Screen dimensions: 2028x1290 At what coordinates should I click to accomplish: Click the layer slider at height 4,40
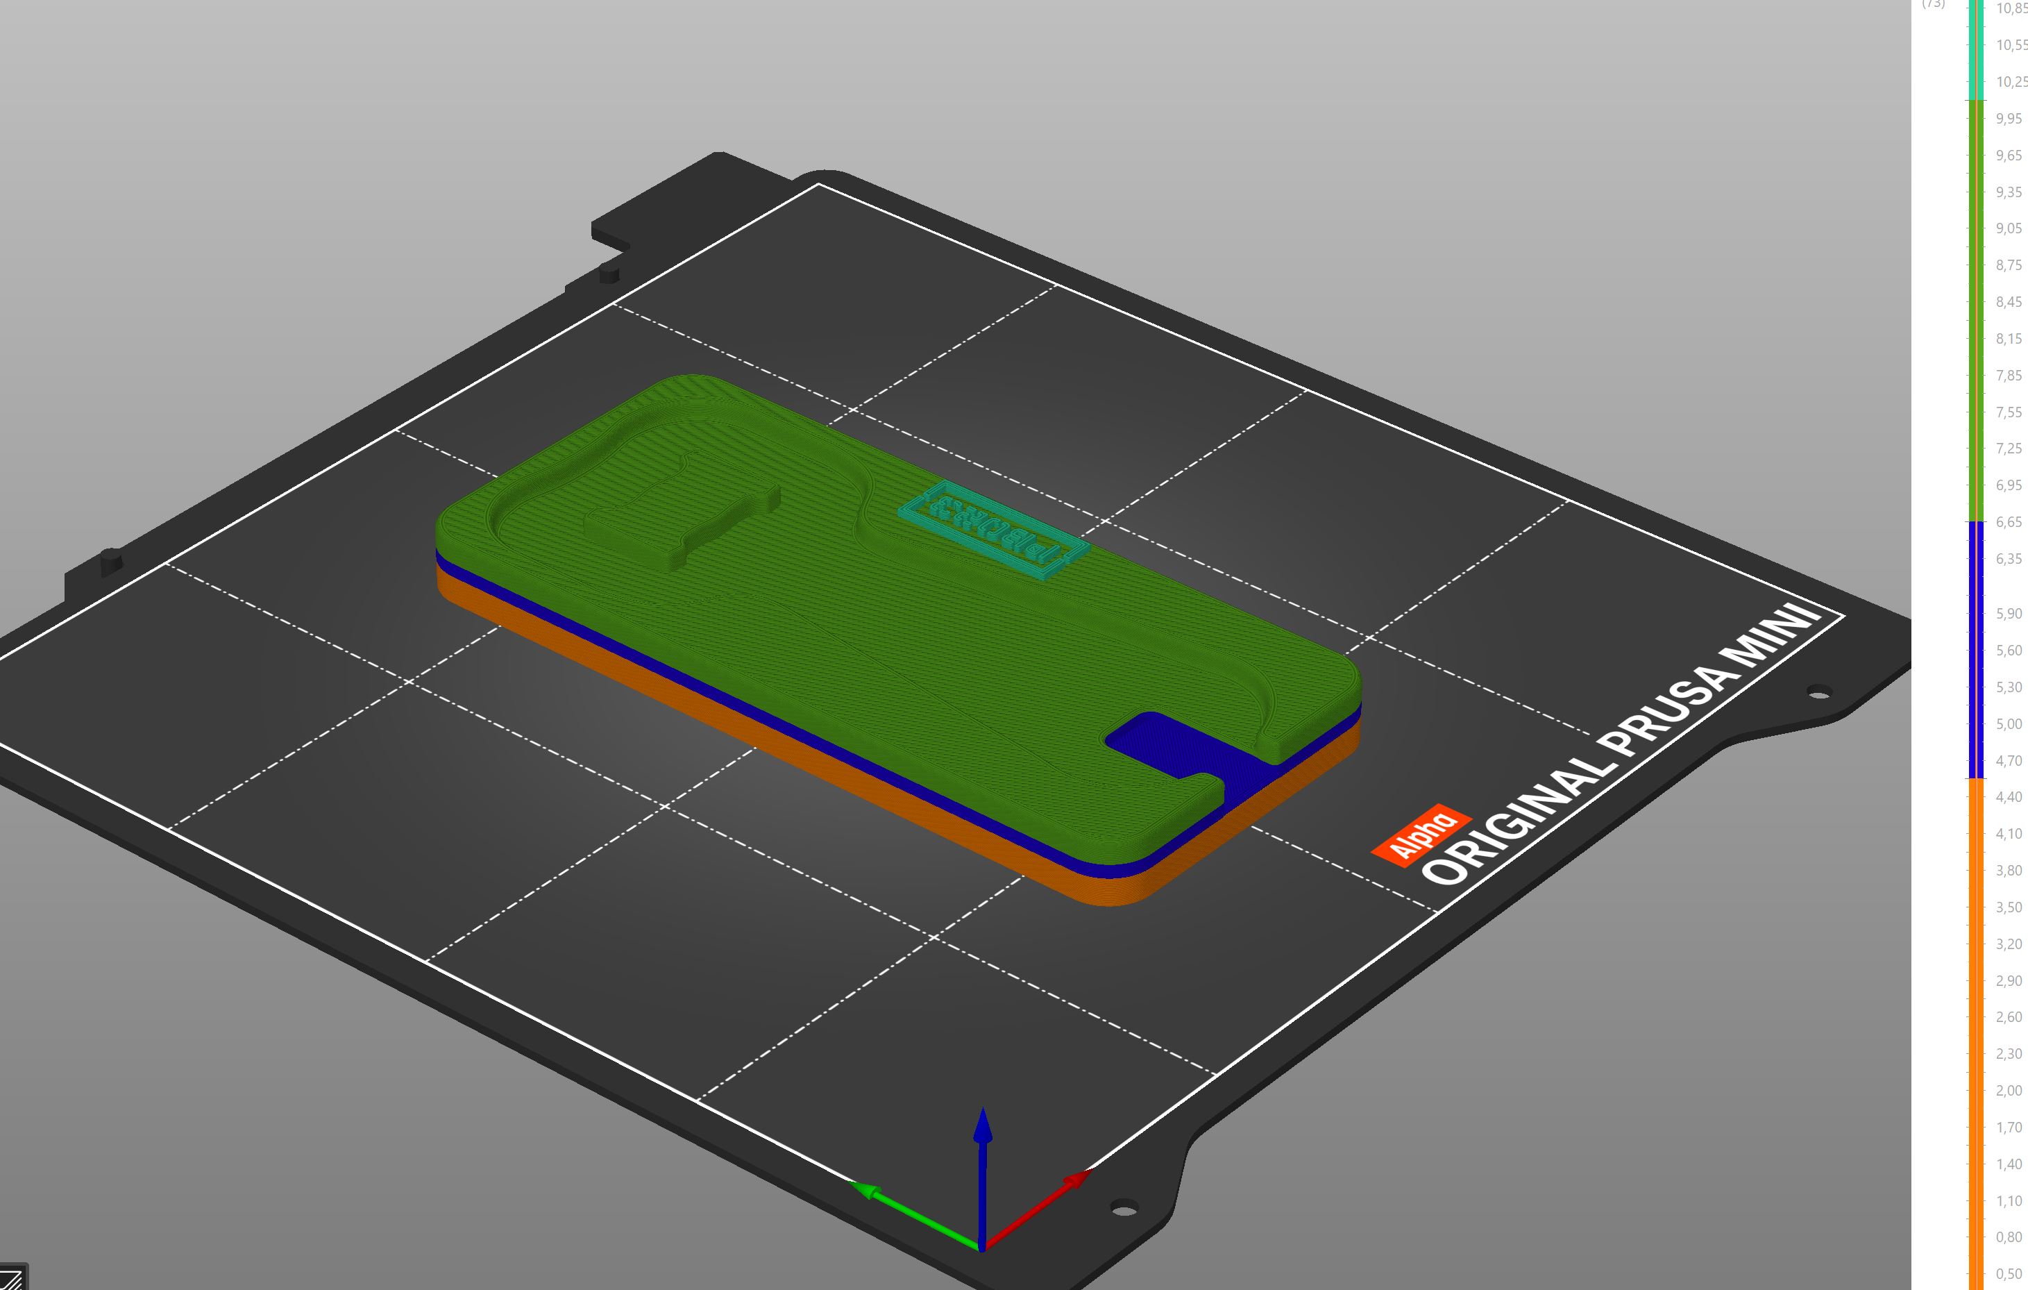coord(1976,796)
